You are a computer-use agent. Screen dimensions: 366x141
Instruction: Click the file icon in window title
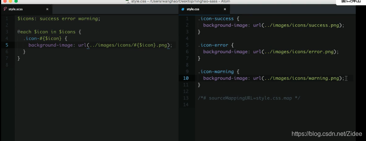point(128,2)
